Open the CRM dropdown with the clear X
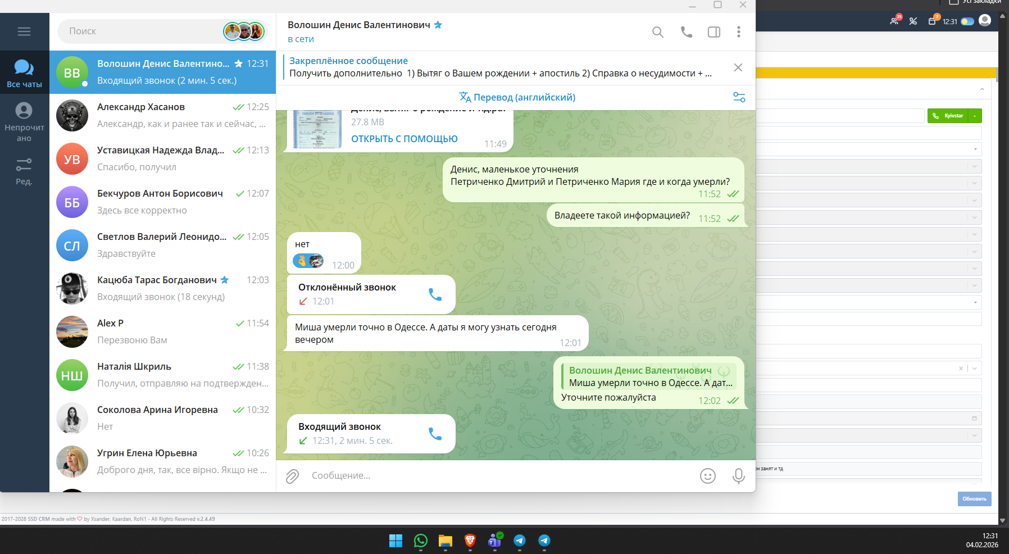Screen dimensions: 1009x554 pyautogui.click(x=975, y=369)
